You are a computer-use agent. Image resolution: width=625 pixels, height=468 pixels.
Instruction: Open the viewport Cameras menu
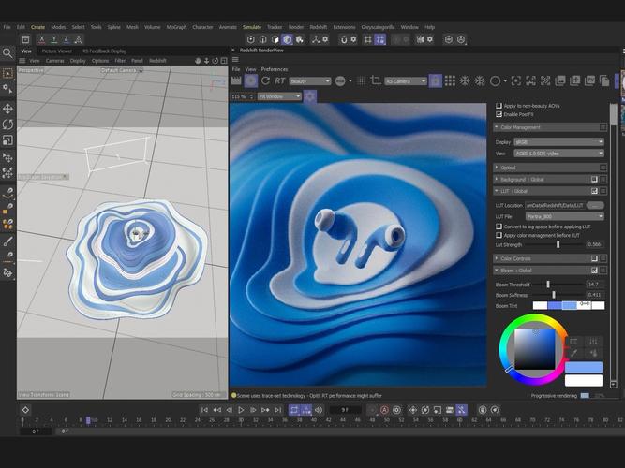[55, 61]
